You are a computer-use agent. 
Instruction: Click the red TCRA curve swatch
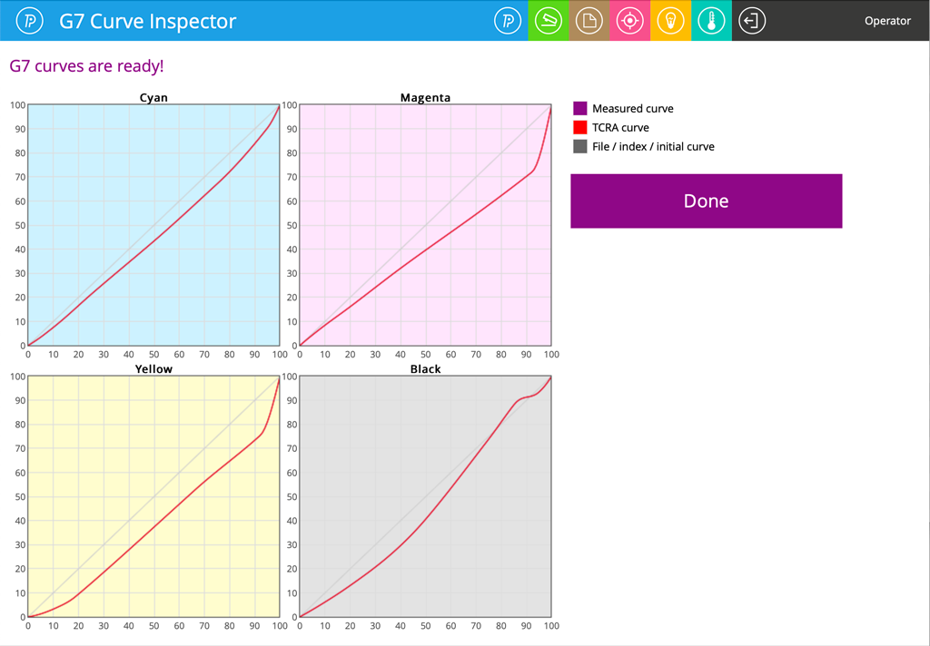point(580,127)
